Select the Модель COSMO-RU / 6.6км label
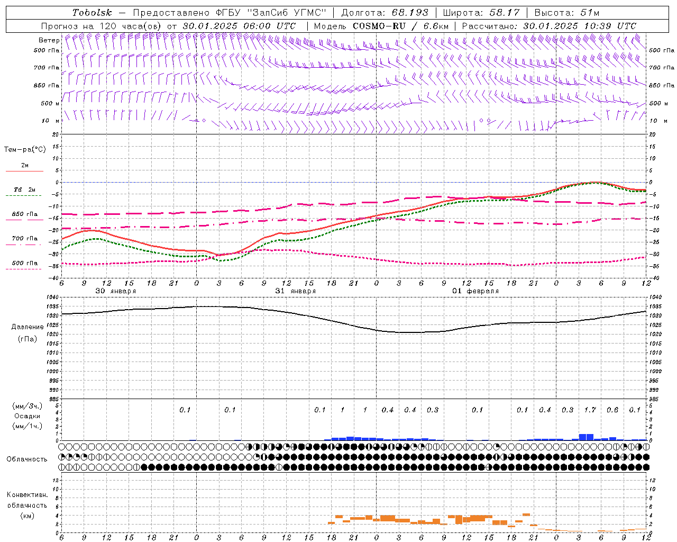This screenshot has height=542, width=677. 381,26
